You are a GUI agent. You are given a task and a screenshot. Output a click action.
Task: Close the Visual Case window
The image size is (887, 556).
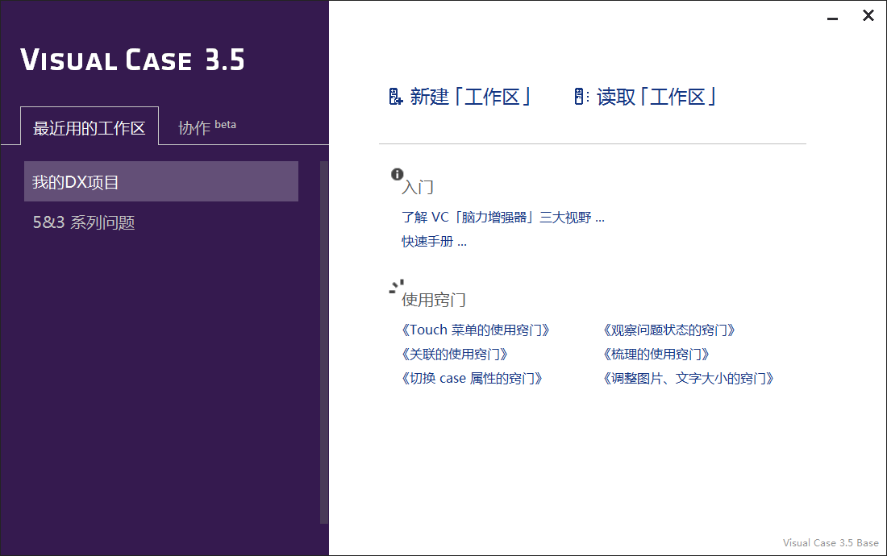coord(868,16)
